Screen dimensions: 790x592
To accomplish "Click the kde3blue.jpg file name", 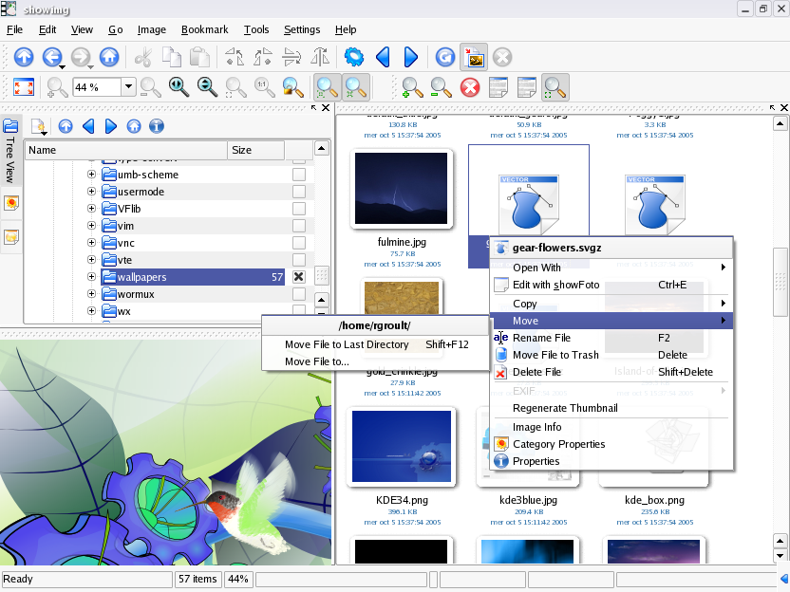I will pos(528,500).
